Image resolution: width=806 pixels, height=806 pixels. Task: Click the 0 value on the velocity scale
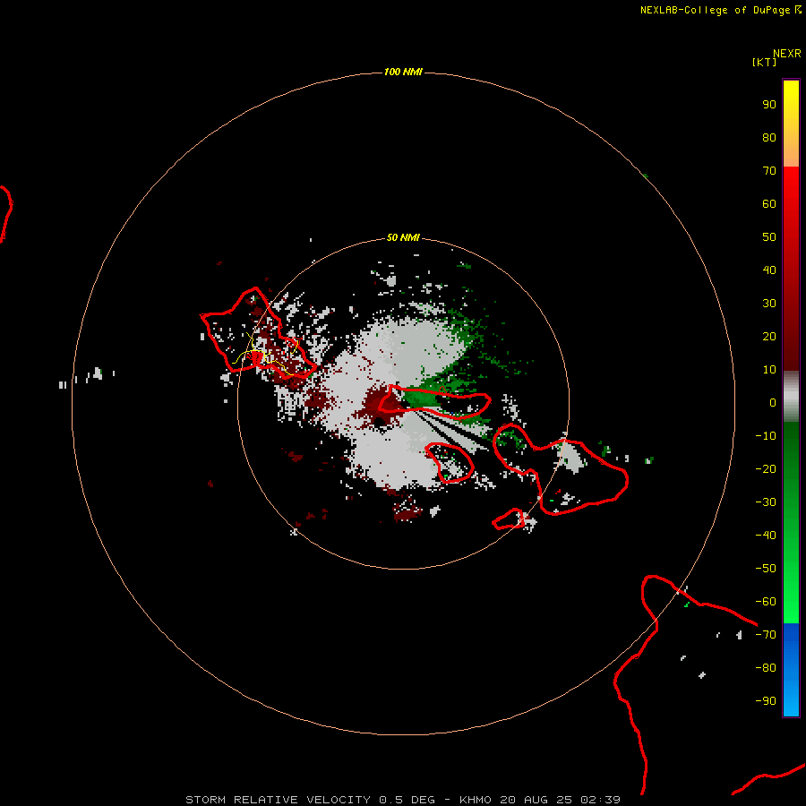773,403
